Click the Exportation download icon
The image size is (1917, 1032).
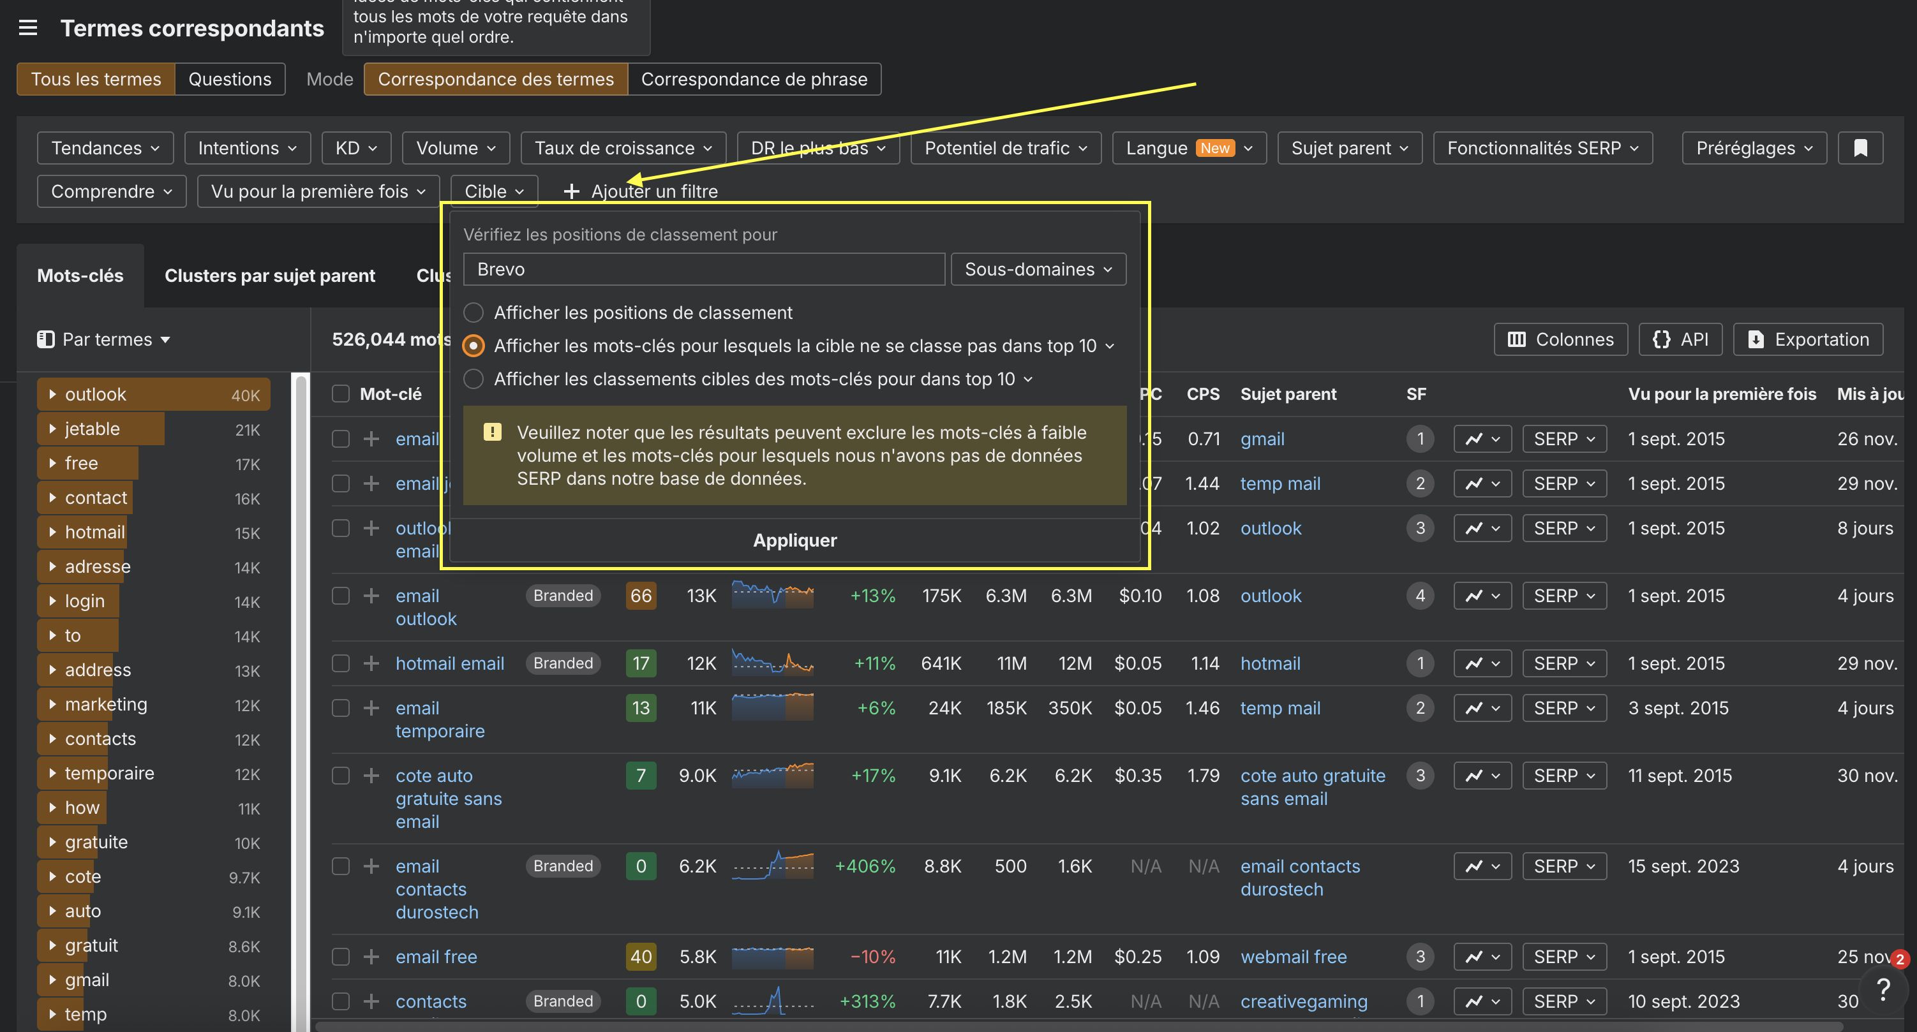click(x=1757, y=339)
